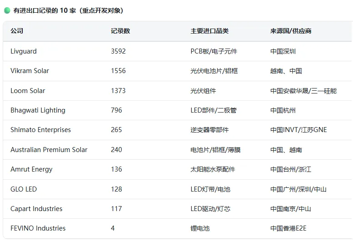Image resolution: width=353 pixels, height=241 pixels.
Task: Click 中国杭州 supplier cell
Action: (283, 110)
